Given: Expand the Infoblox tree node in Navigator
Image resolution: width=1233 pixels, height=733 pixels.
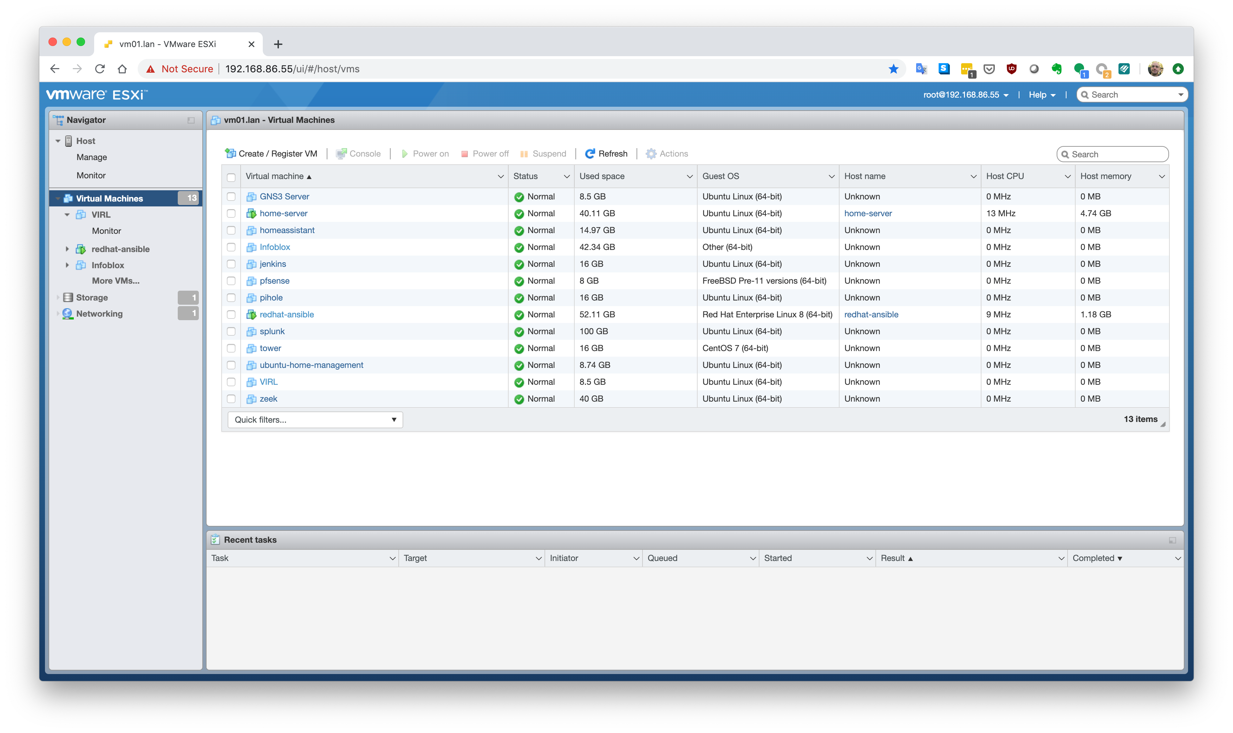Looking at the screenshot, I should click(67, 265).
